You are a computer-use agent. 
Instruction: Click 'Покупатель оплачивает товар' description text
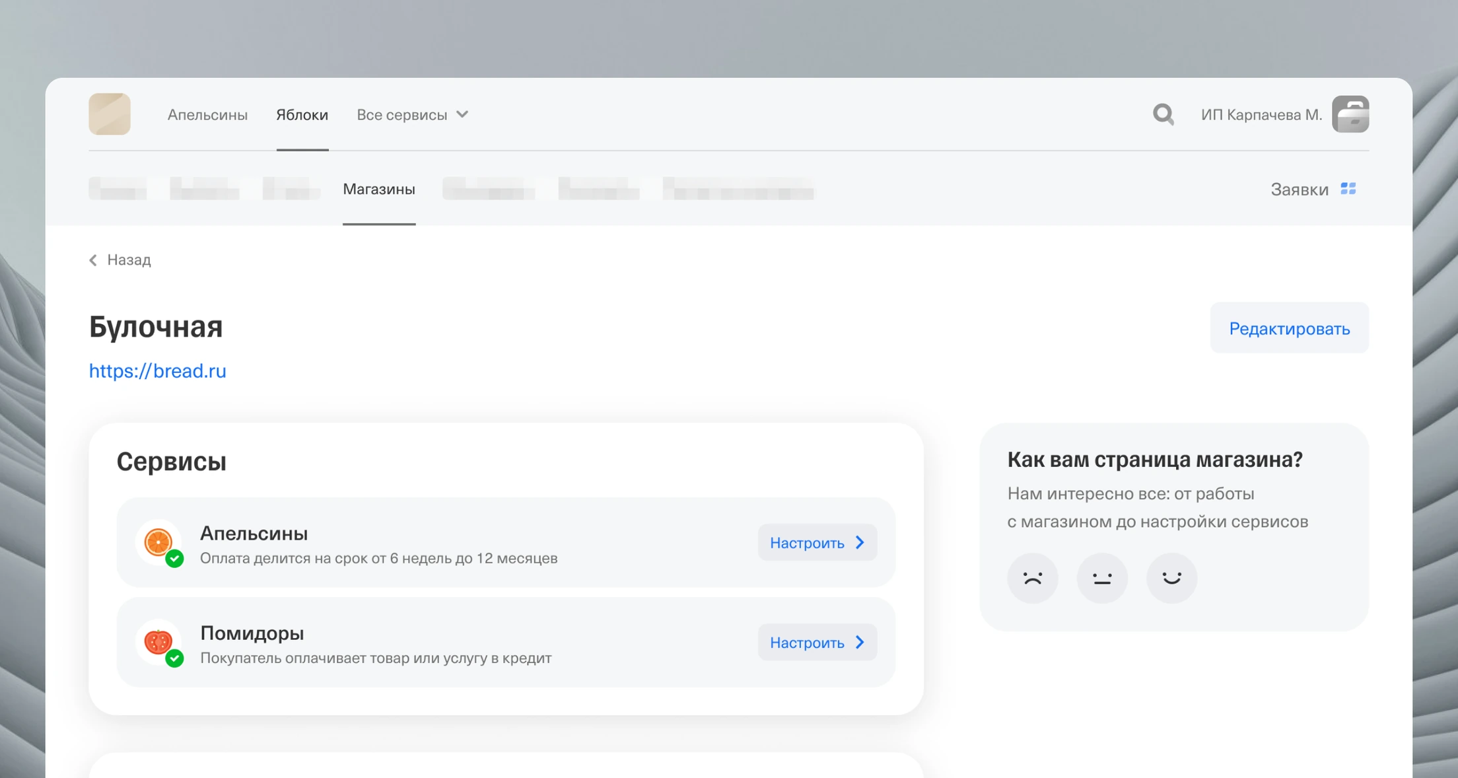[376, 658]
